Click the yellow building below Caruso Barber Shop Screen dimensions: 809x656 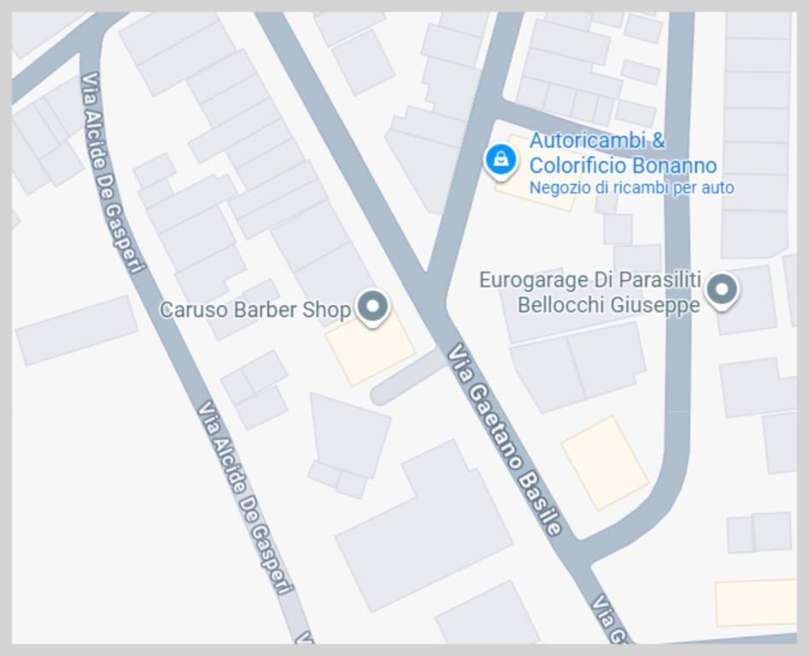coord(371,350)
